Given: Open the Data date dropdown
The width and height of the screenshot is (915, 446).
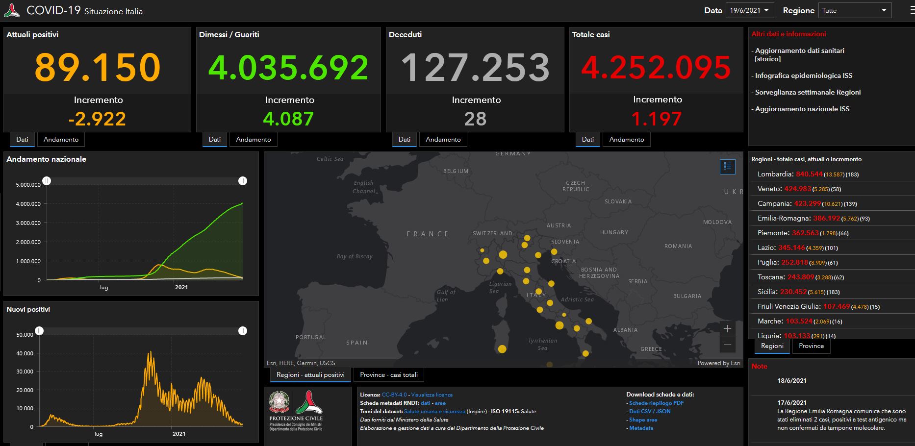Looking at the screenshot, I should tap(749, 10).
